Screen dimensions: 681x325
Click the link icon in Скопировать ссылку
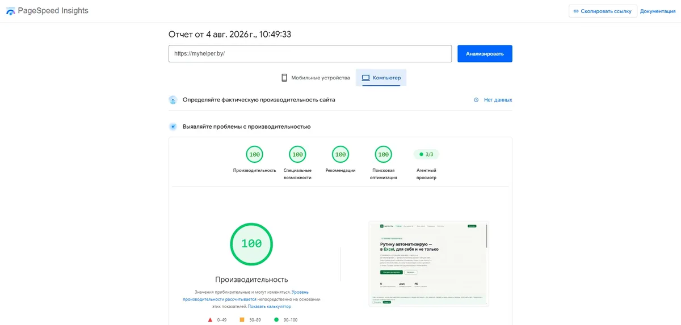click(576, 11)
